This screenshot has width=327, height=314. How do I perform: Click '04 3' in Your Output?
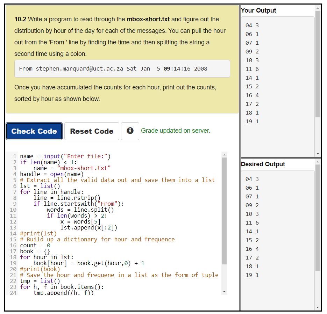pos(252,25)
